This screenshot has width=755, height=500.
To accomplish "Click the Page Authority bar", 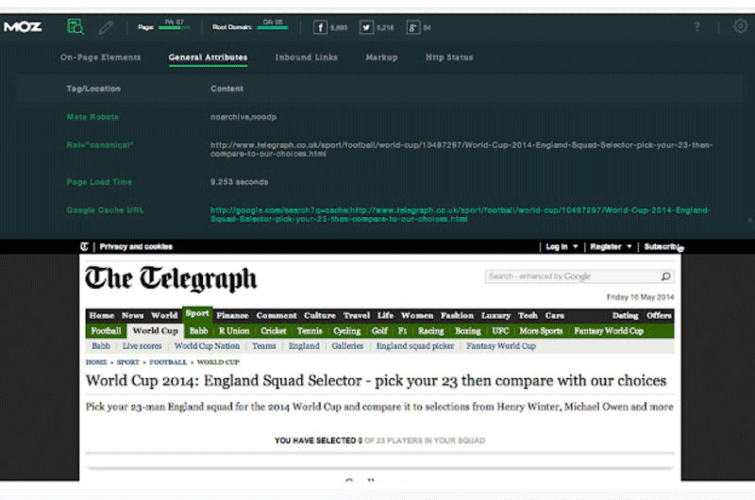I will click(x=174, y=28).
